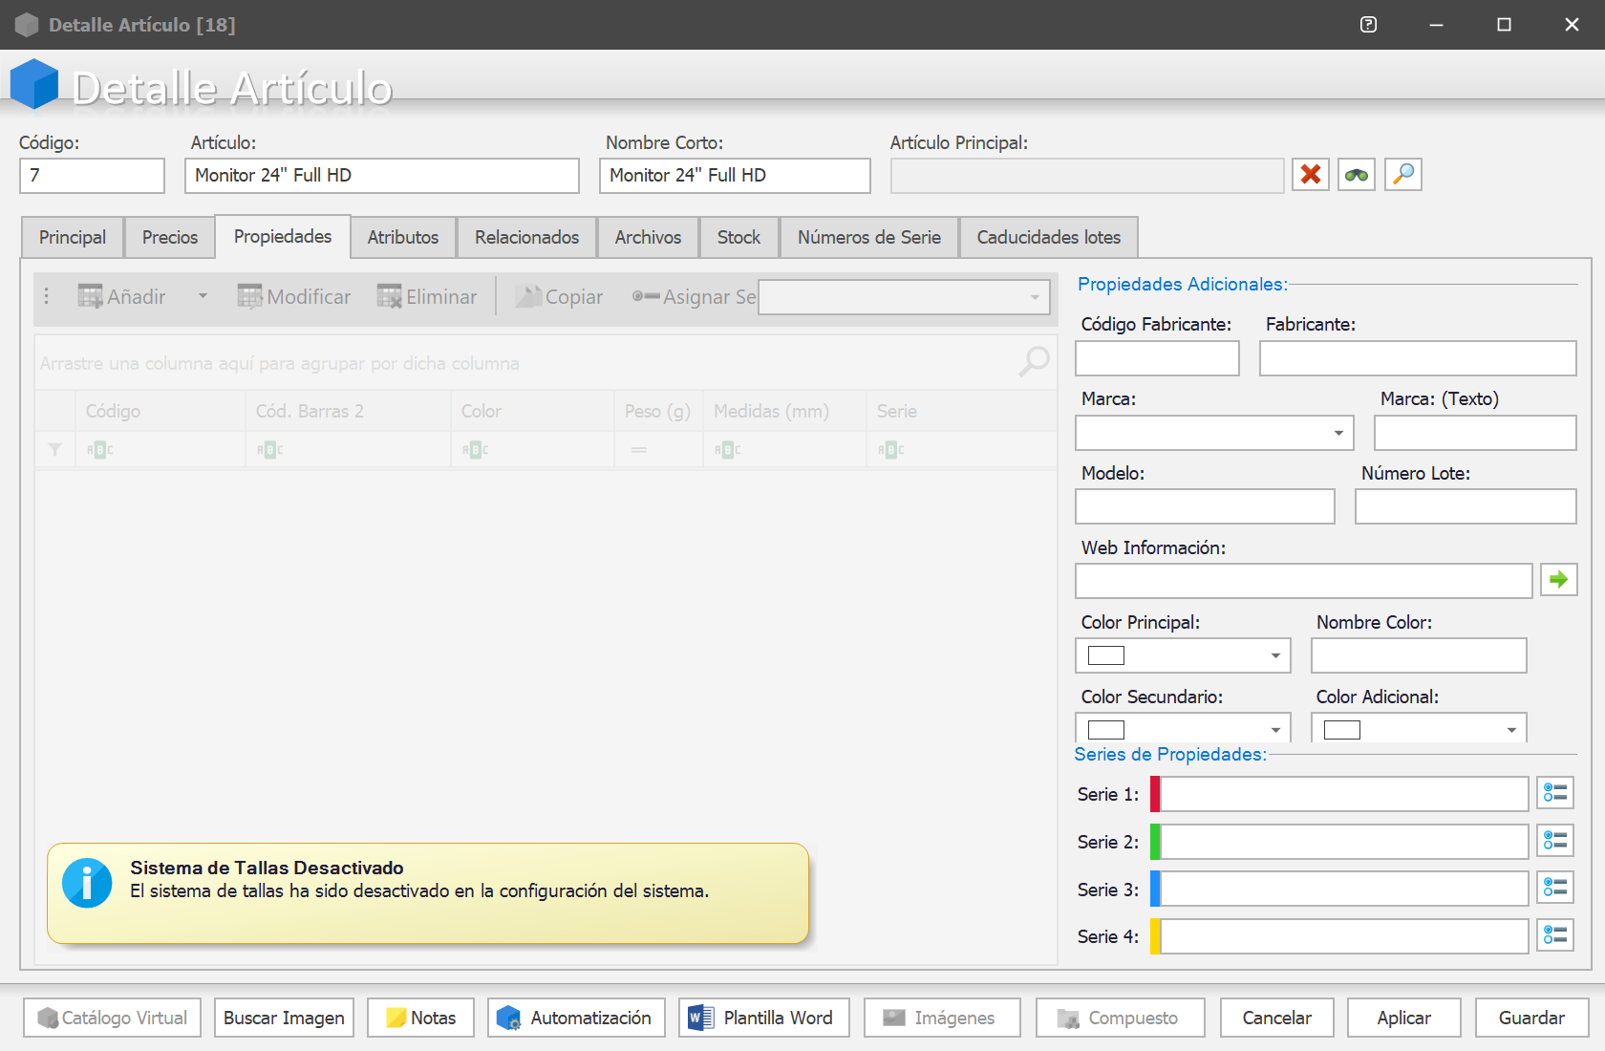Click the Buscar Imagen button
Viewport: 1605px width, 1051px height.
(x=284, y=1018)
